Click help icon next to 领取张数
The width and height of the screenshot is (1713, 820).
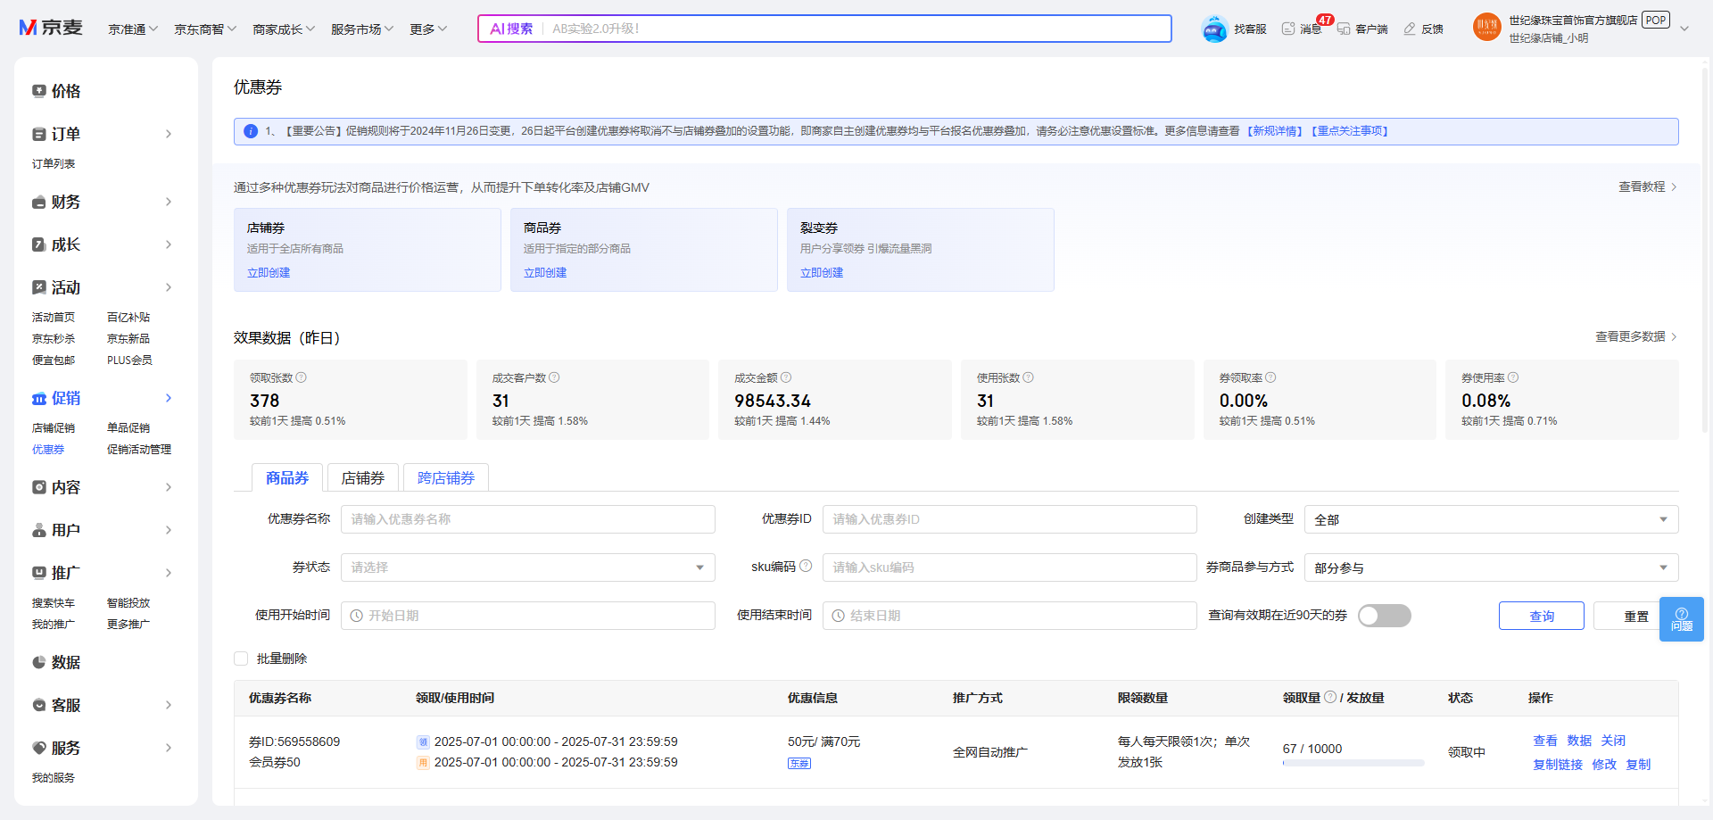[302, 377]
